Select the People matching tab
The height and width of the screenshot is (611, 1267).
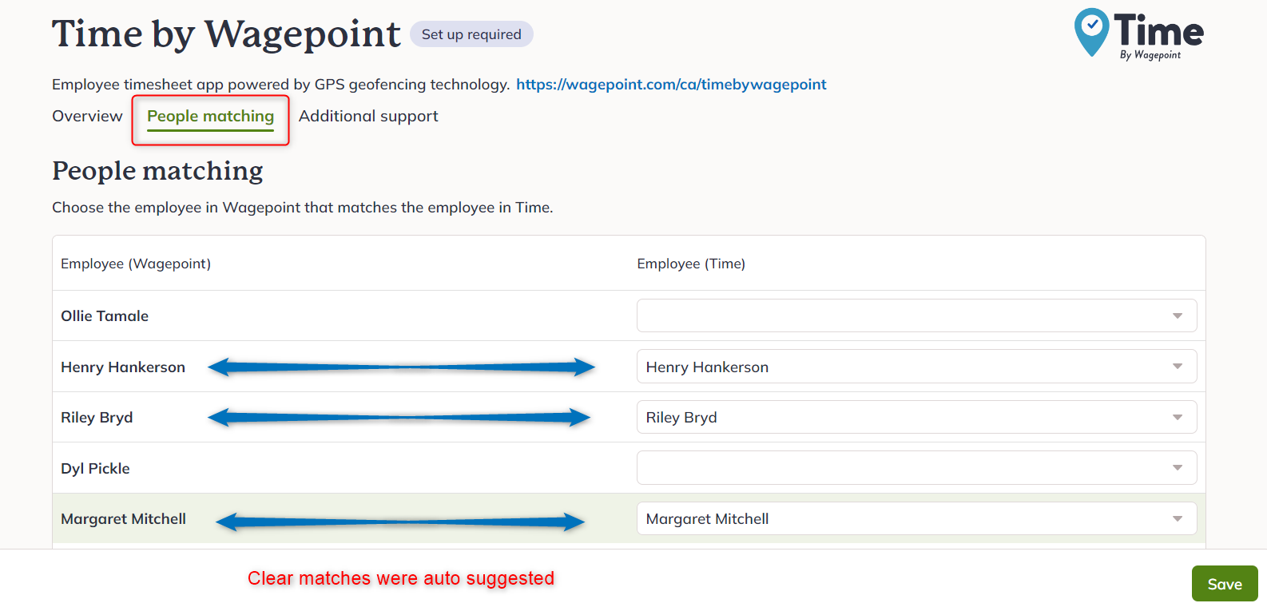point(210,117)
